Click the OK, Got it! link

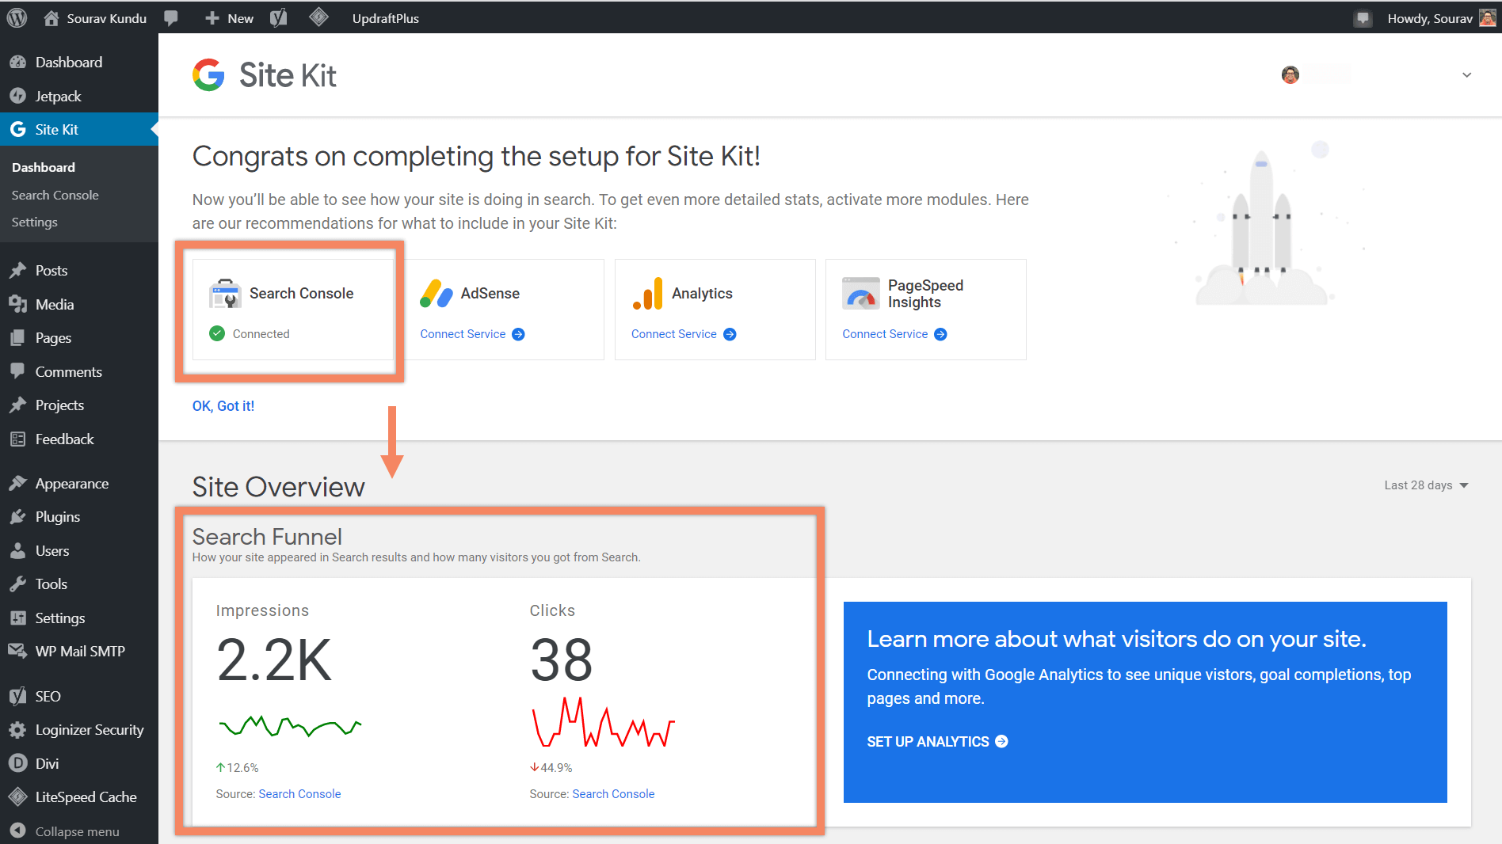223,406
